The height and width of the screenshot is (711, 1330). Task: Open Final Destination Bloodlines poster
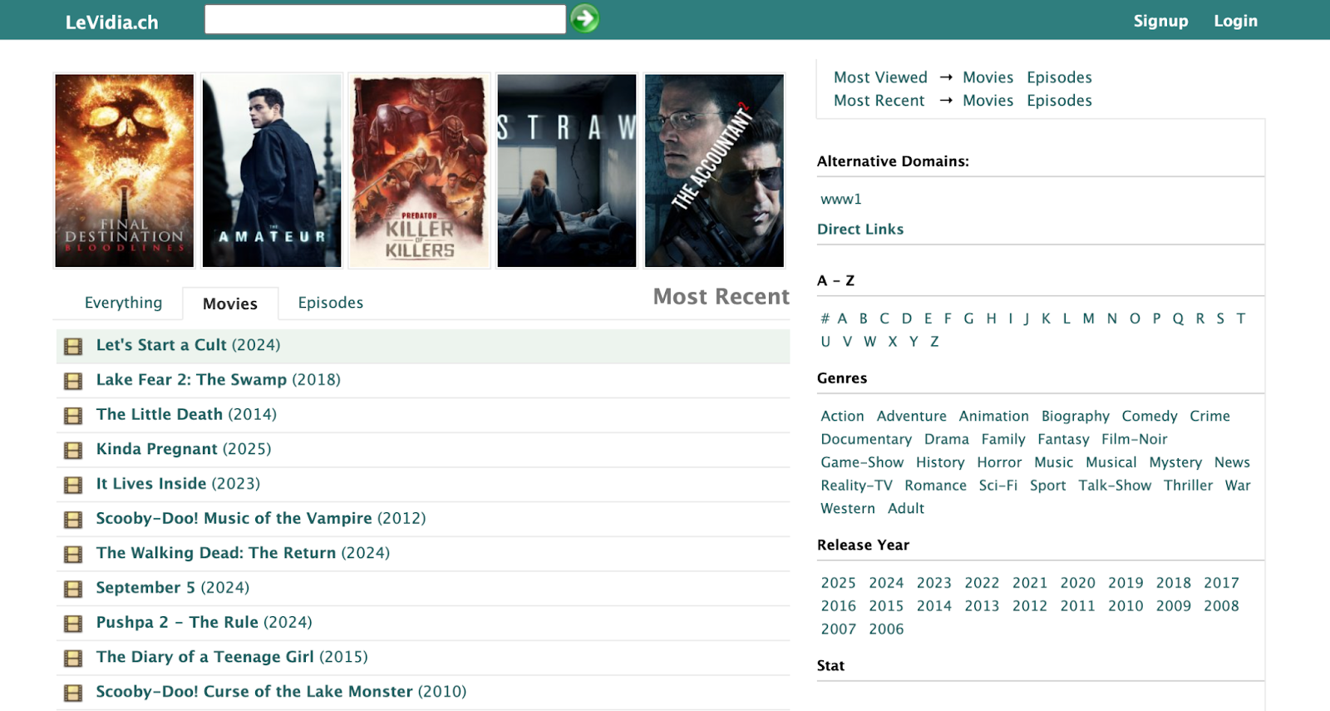click(x=125, y=170)
